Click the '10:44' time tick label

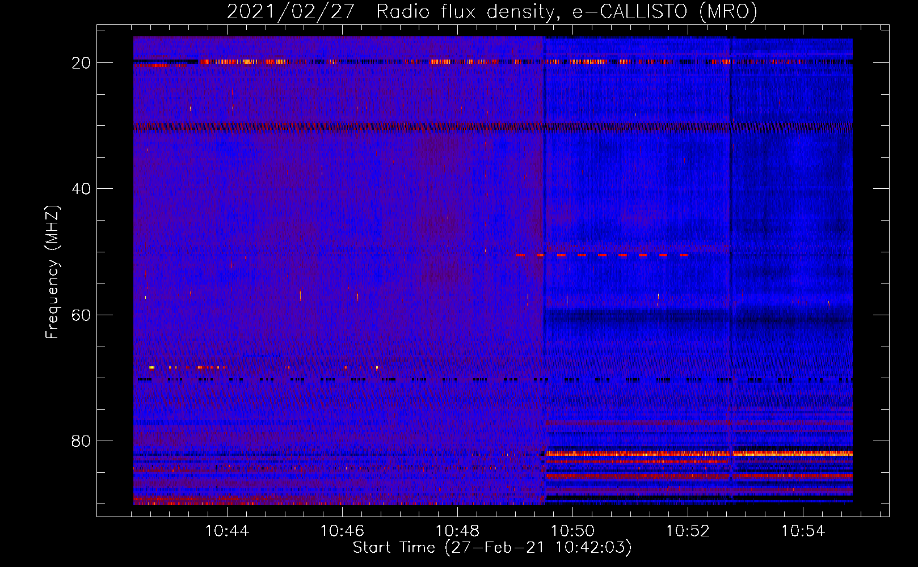pyautogui.click(x=227, y=531)
